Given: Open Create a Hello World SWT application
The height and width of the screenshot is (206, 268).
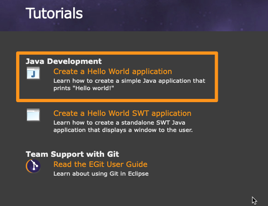Looking at the screenshot, I should coord(122,113).
